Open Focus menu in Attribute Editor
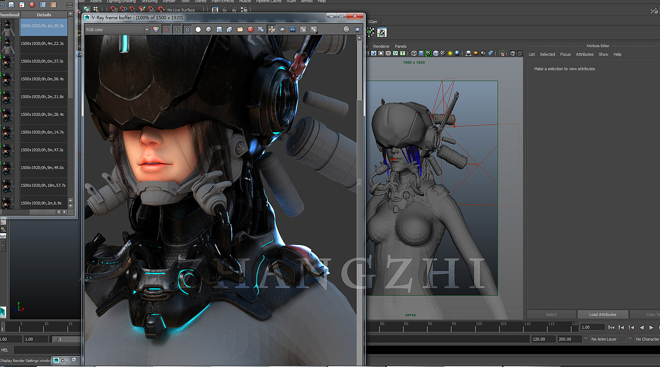The height and width of the screenshot is (367, 660). (566, 54)
